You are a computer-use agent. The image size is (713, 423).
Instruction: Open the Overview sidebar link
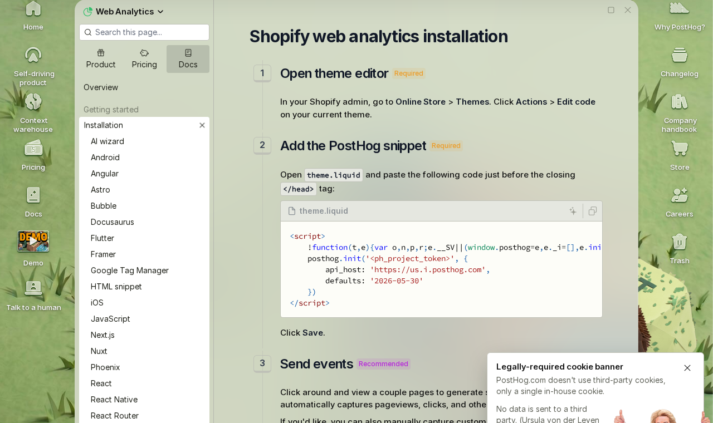click(x=101, y=87)
